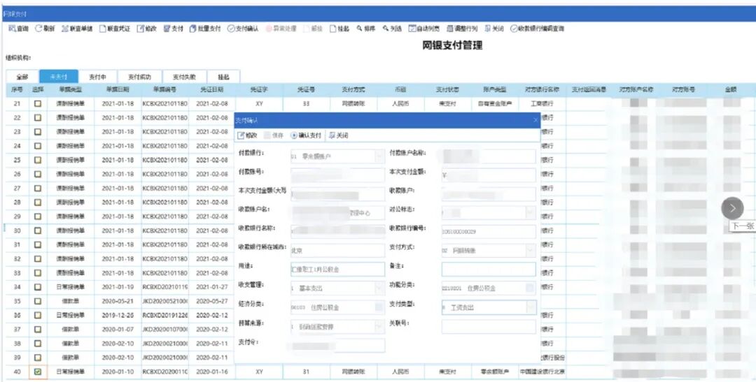Click the 支付 toolbar icon
The height and width of the screenshot is (382, 756).
pos(173,29)
